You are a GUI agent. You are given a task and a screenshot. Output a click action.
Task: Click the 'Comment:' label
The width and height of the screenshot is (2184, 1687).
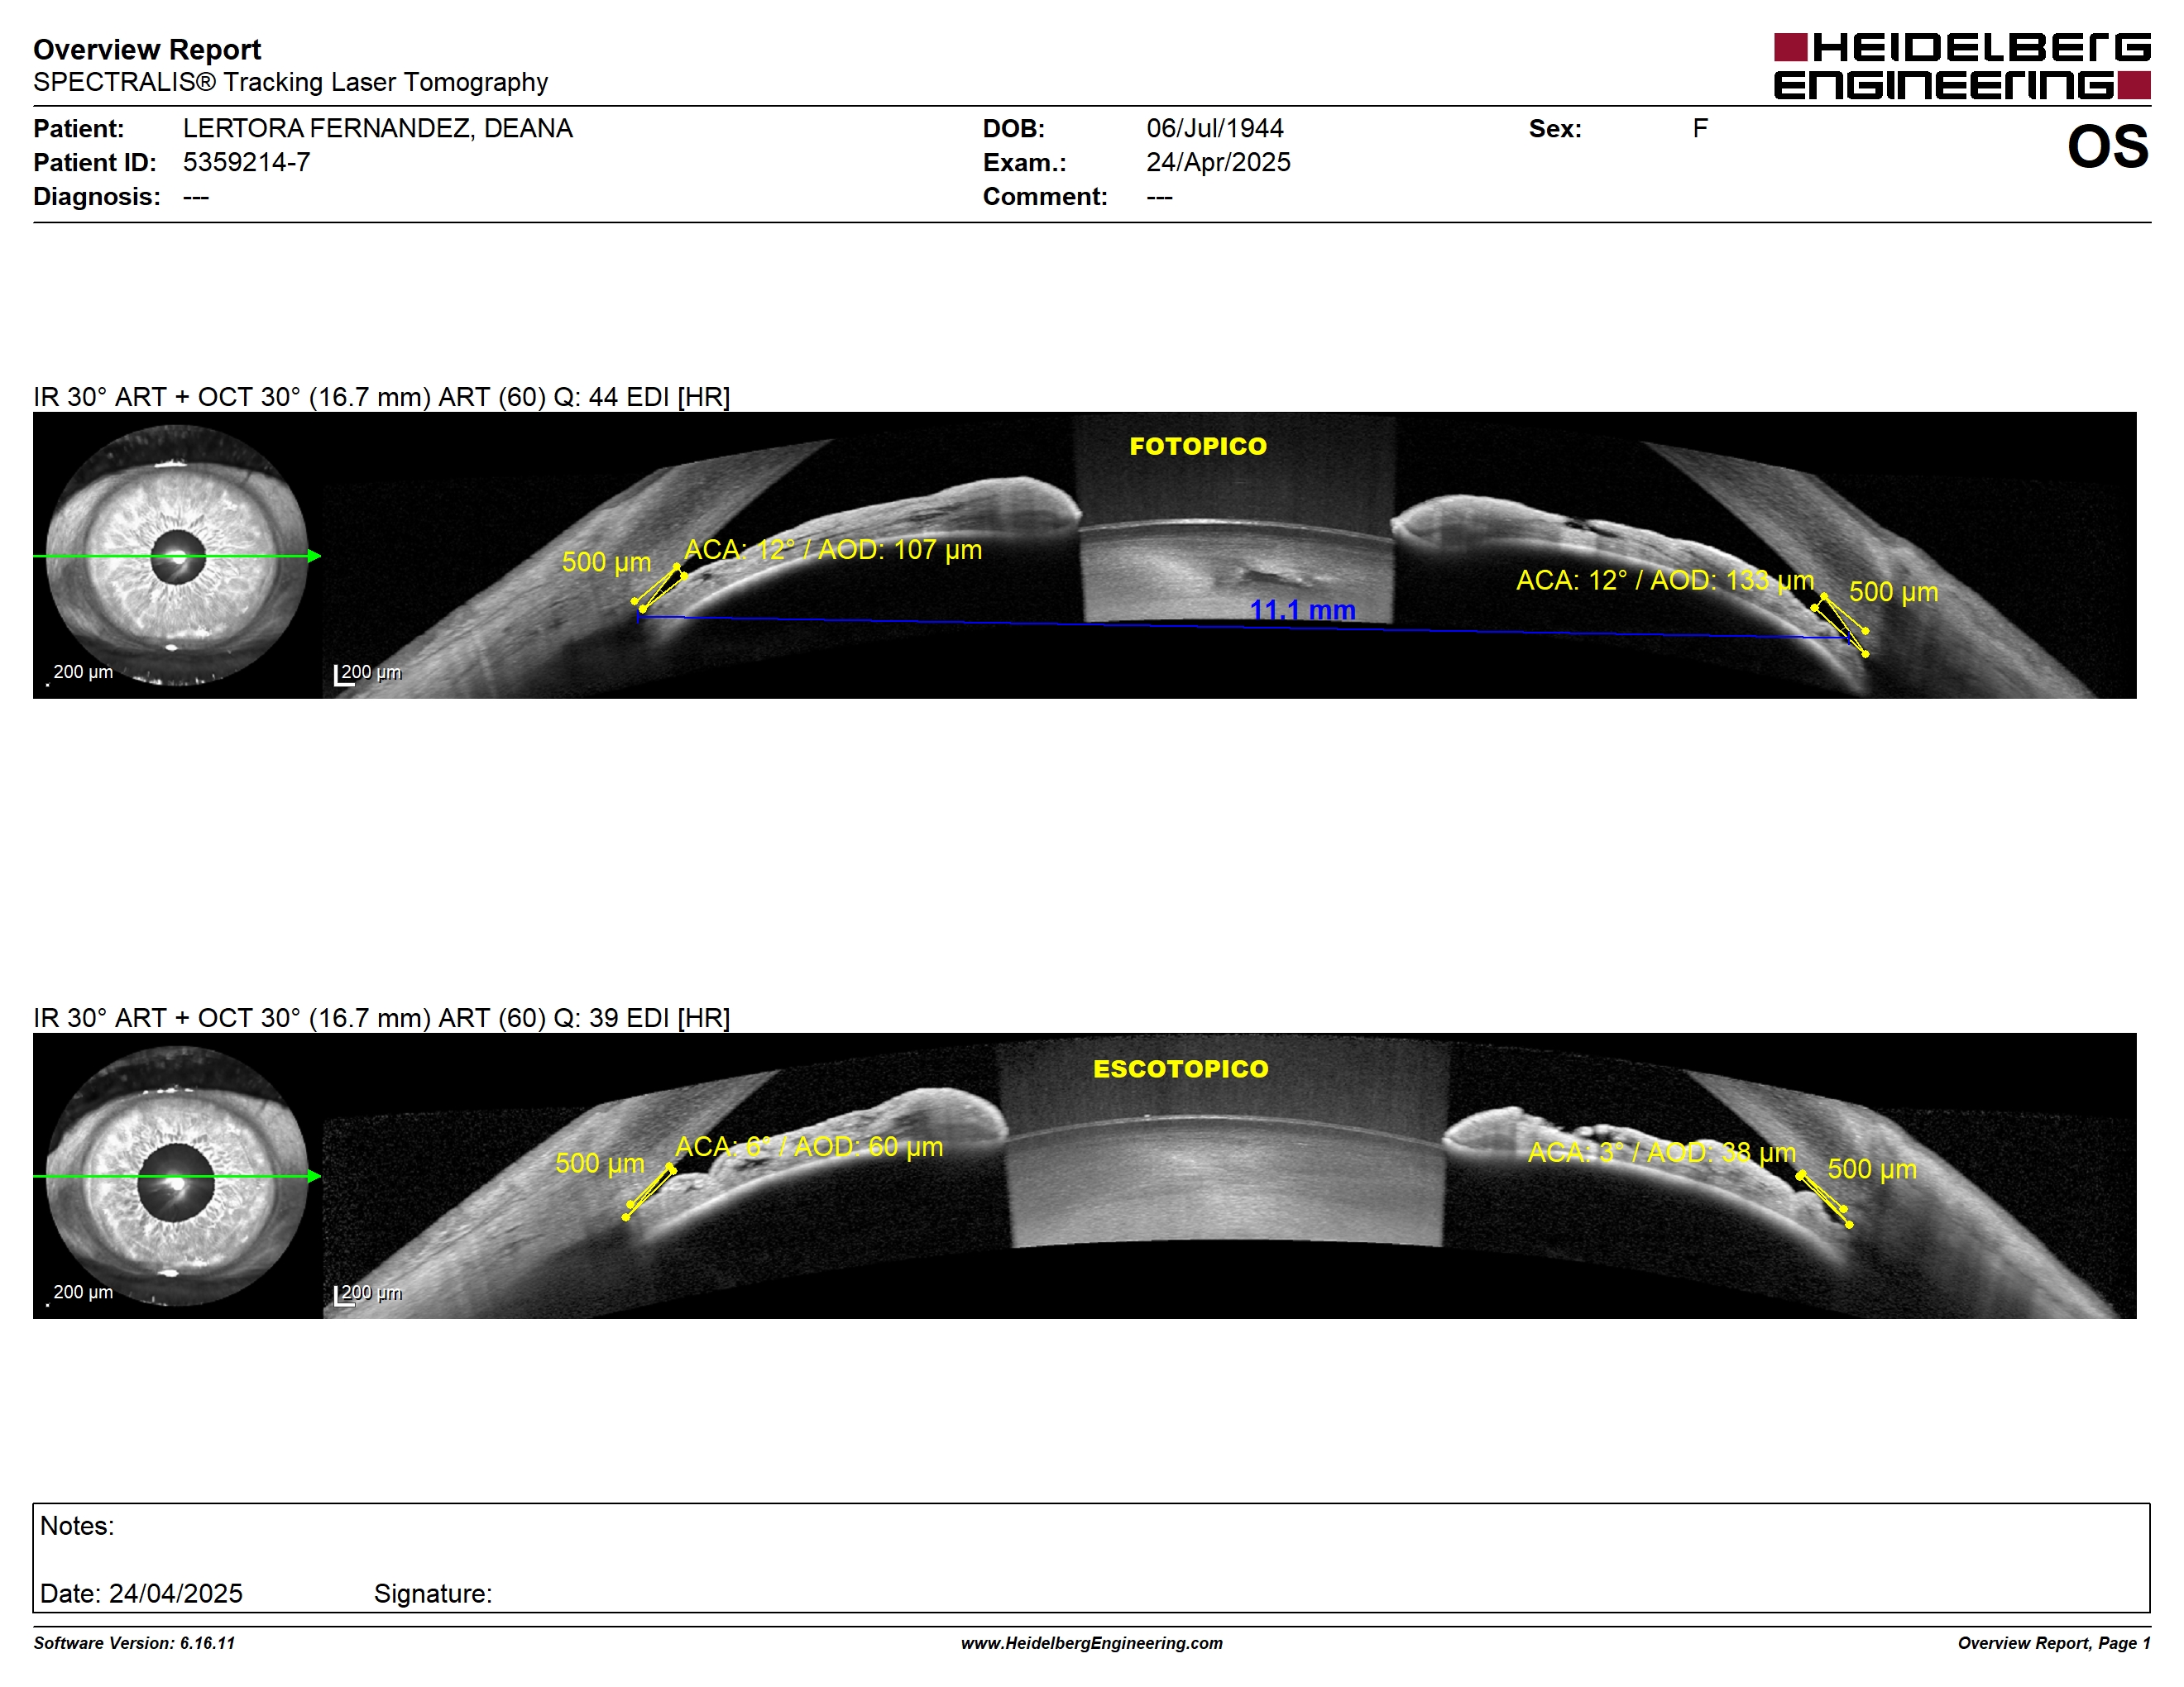tap(1045, 196)
